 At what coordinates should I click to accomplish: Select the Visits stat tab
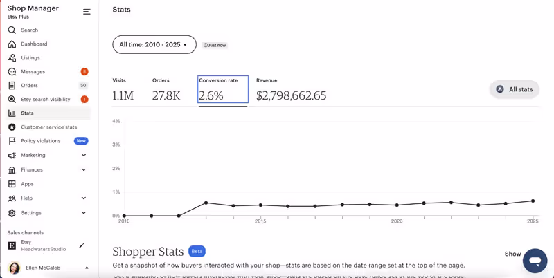tap(123, 90)
